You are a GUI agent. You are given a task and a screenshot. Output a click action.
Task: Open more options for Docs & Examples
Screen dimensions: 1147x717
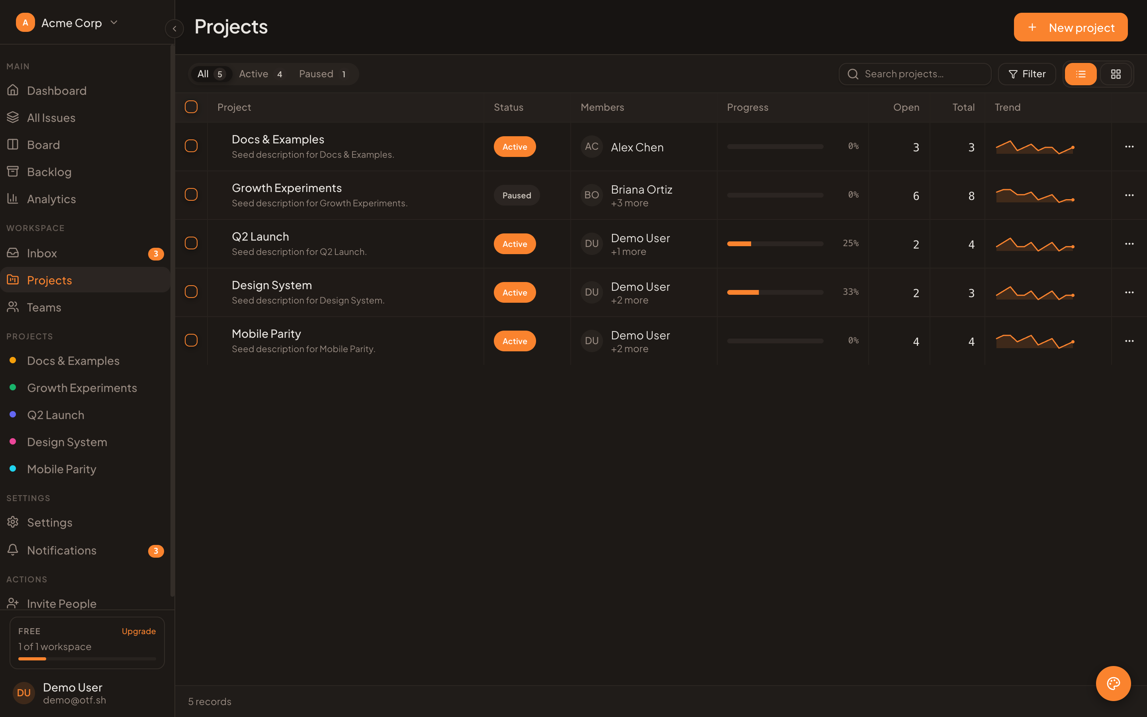coord(1129,147)
